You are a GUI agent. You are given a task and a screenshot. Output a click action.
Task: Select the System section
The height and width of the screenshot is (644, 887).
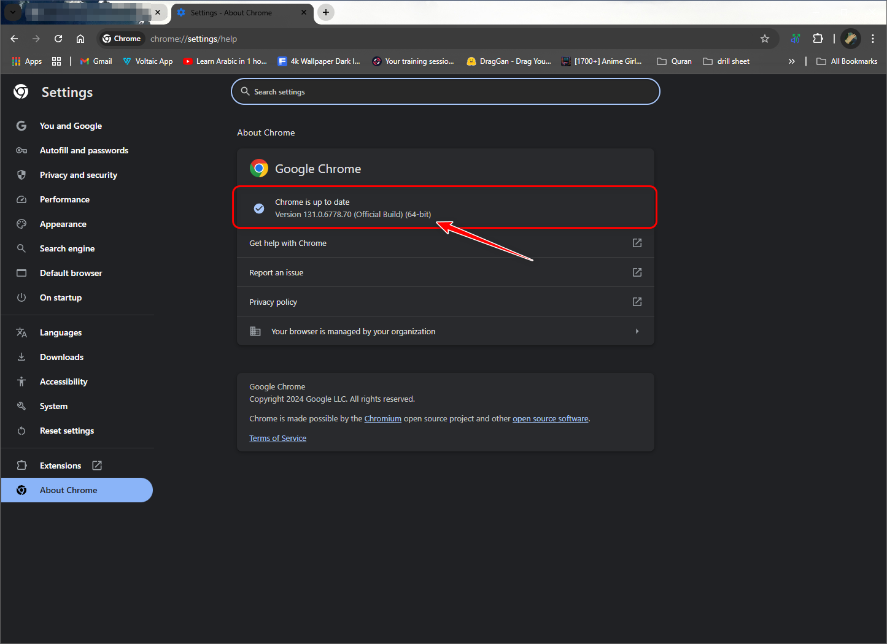click(x=54, y=406)
